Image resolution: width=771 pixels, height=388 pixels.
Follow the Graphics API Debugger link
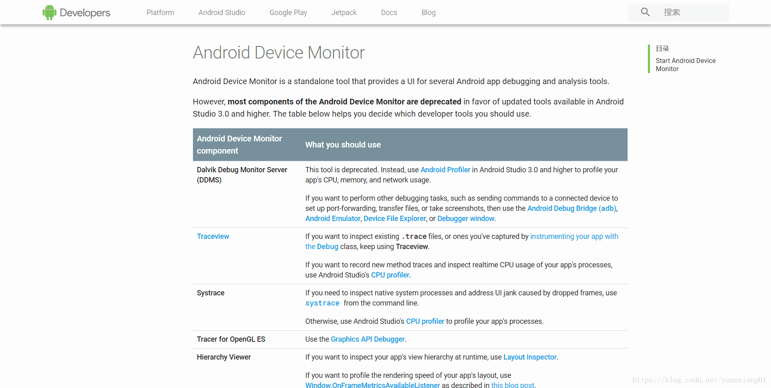pyautogui.click(x=368, y=339)
